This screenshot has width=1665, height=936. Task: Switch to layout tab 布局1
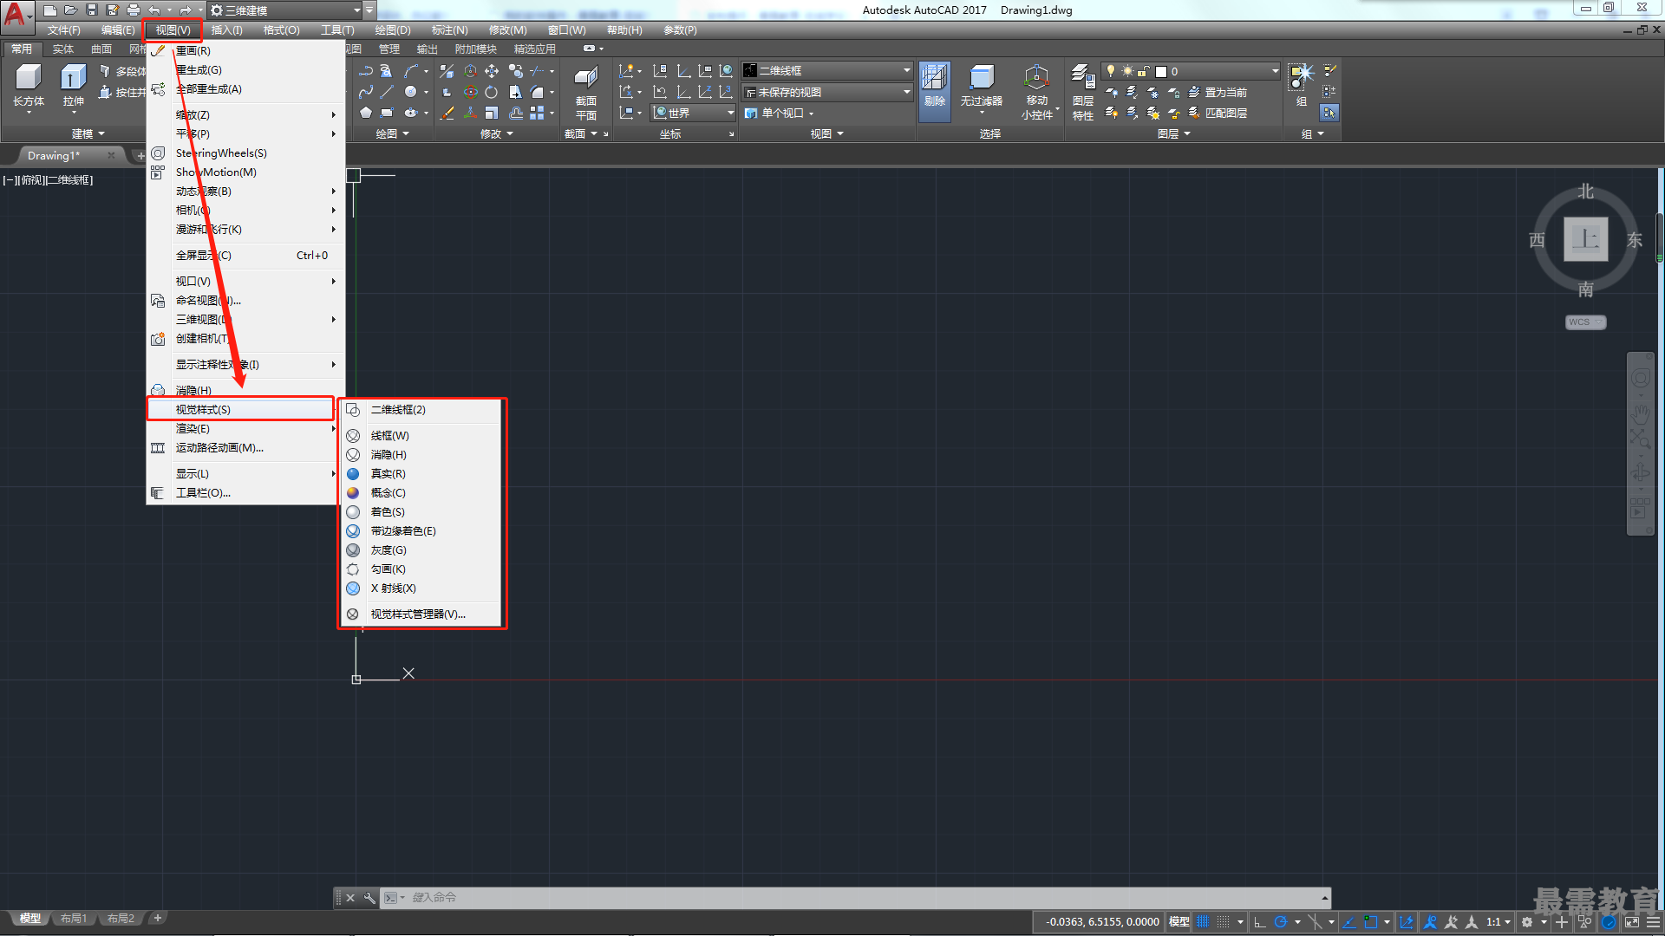74,919
